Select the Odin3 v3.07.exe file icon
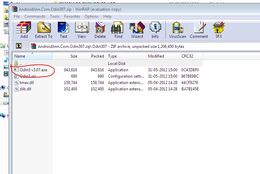This screenshot has width=260, height=174. coord(16,70)
